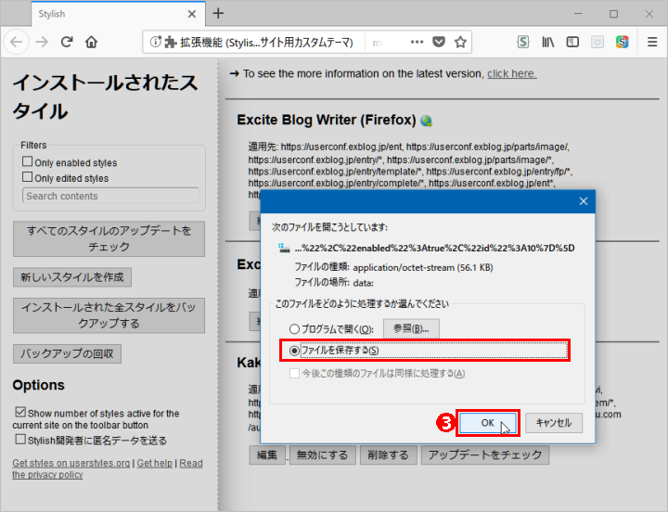Delete the style with 削除する button
The height and width of the screenshot is (512, 668).
tap(388, 454)
